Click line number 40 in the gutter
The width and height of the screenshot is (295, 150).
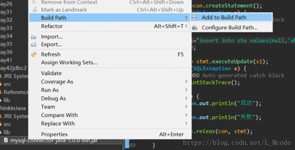pos(132,145)
